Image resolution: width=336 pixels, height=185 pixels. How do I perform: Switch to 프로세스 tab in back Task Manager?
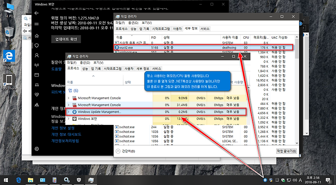(x=121, y=29)
